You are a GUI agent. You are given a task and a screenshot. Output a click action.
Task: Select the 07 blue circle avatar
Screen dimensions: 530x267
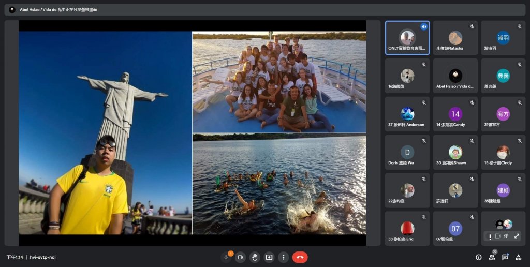(x=455, y=229)
